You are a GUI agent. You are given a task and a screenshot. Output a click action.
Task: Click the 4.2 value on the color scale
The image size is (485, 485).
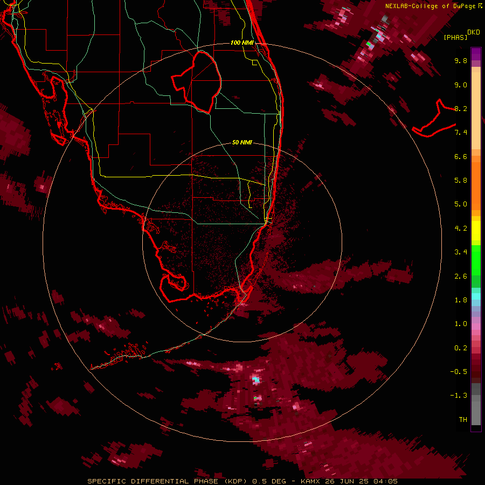click(461, 228)
